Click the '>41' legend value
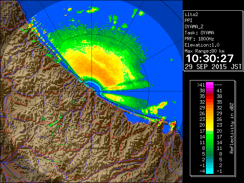 click(201, 85)
